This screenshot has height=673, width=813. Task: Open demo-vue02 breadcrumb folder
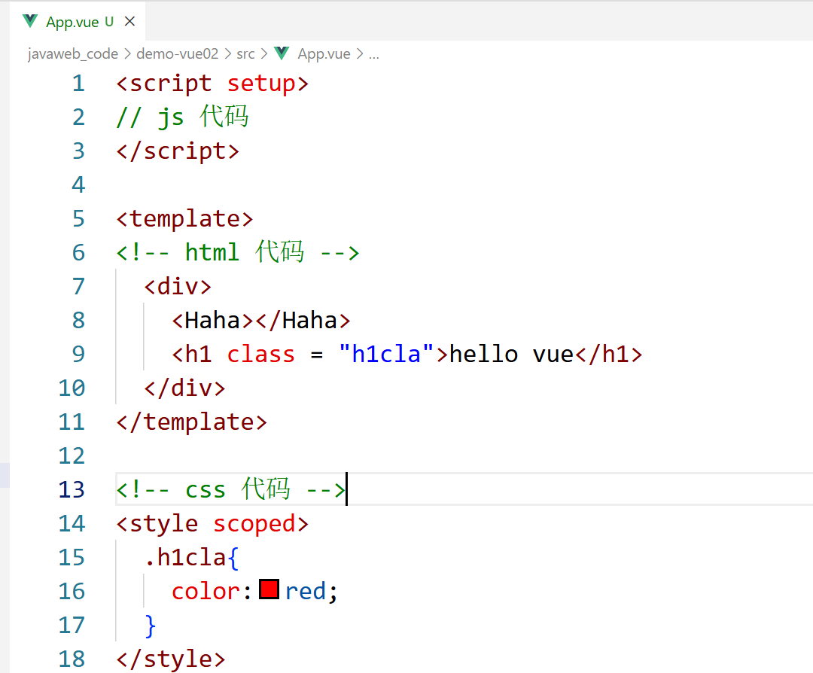(178, 54)
